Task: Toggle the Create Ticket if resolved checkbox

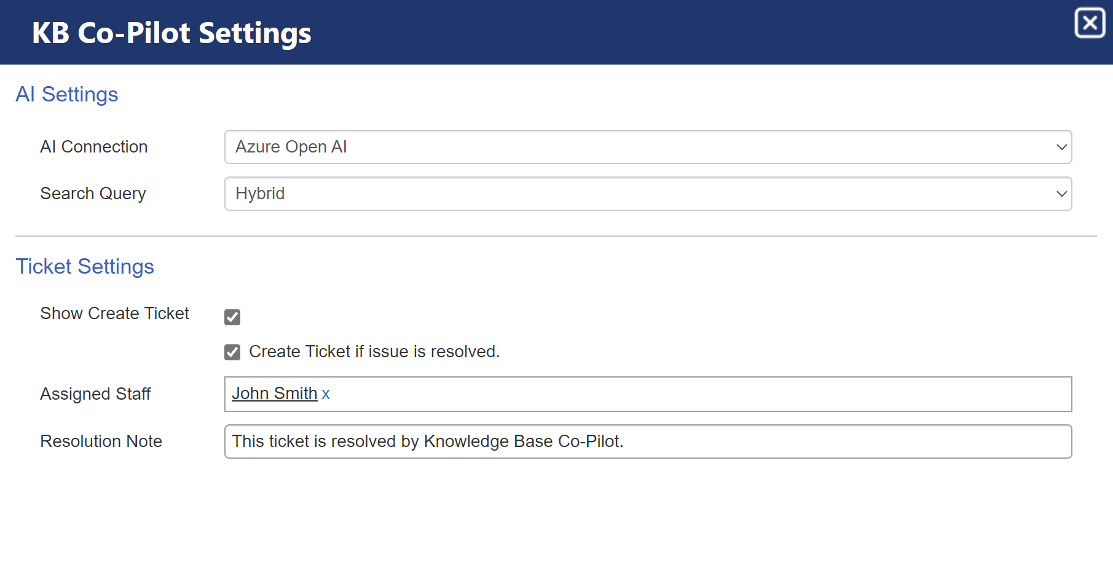Action: click(232, 352)
